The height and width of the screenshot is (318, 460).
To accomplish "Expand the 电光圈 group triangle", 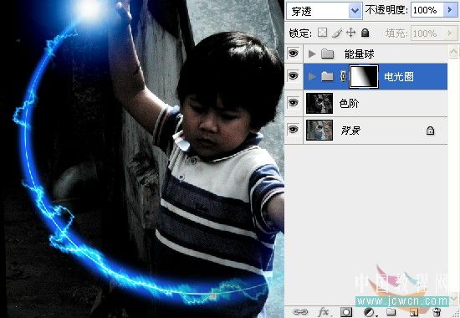I will click(312, 77).
